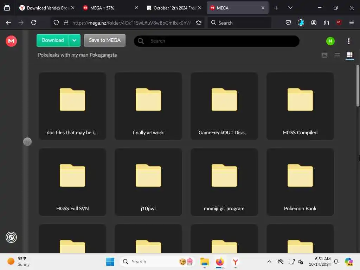Screen dimensions: 360x270
Task: Click the Windows taskbar Search box
Action: pos(157,262)
